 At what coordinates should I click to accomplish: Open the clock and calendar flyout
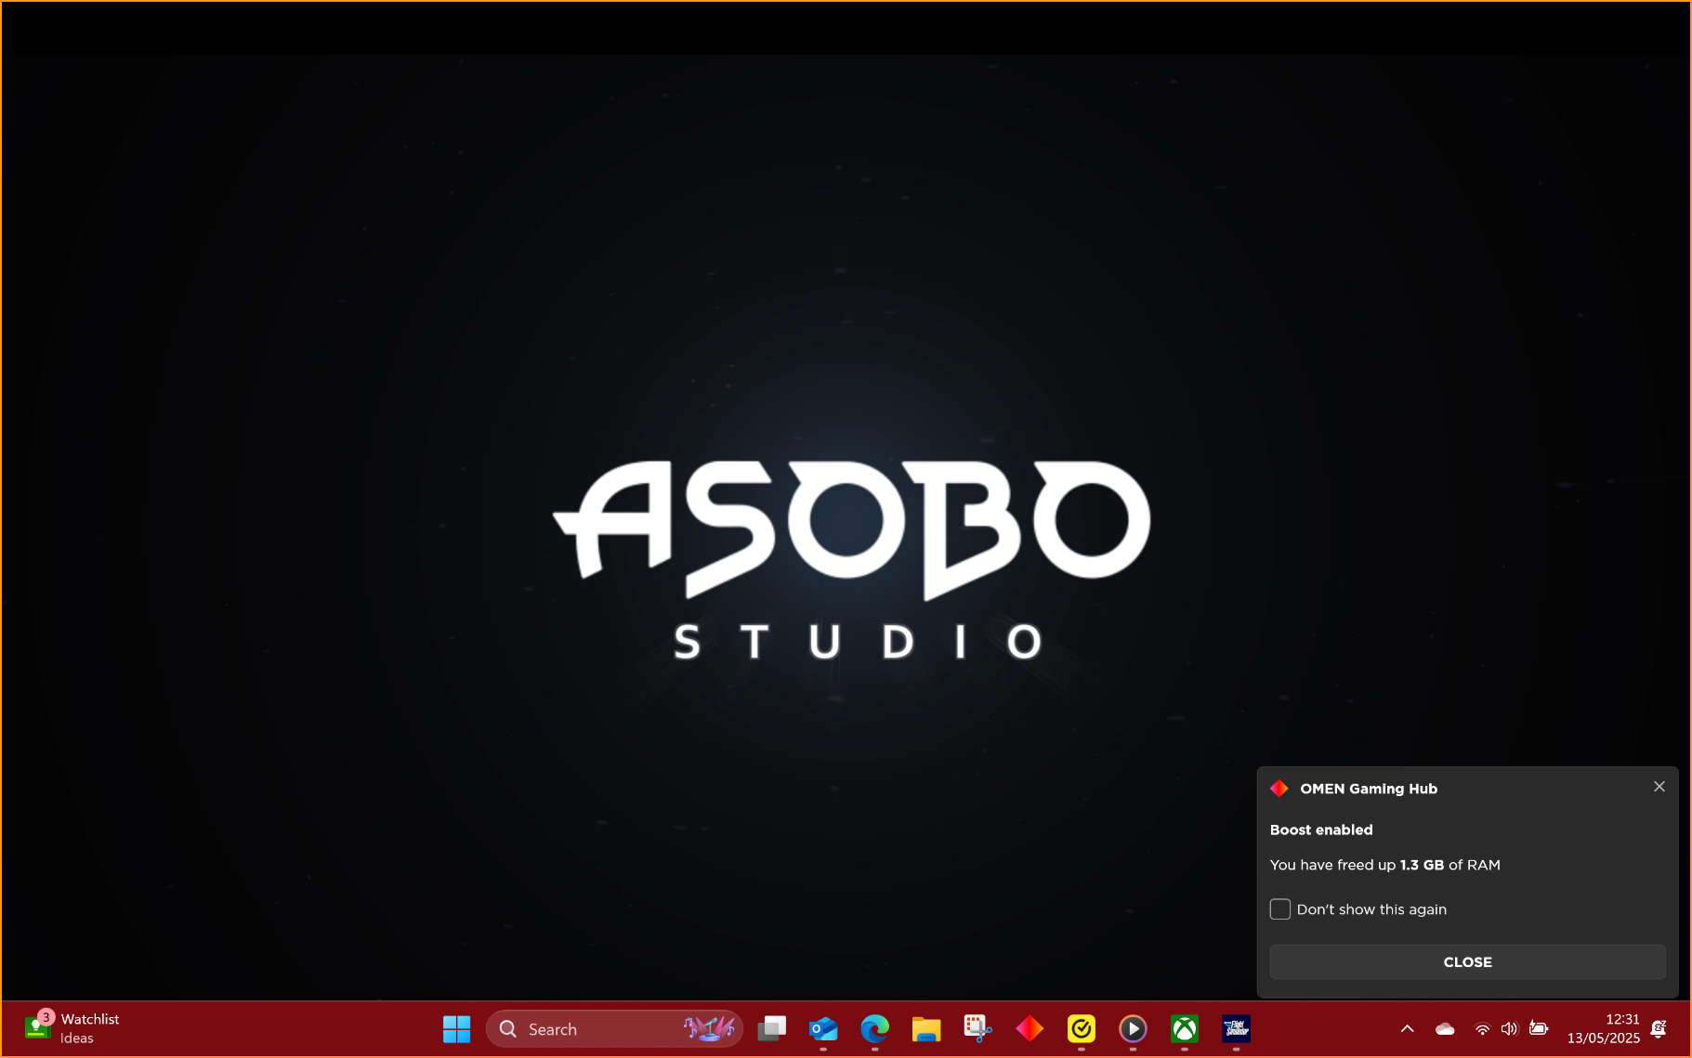(x=1603, y=1029)
